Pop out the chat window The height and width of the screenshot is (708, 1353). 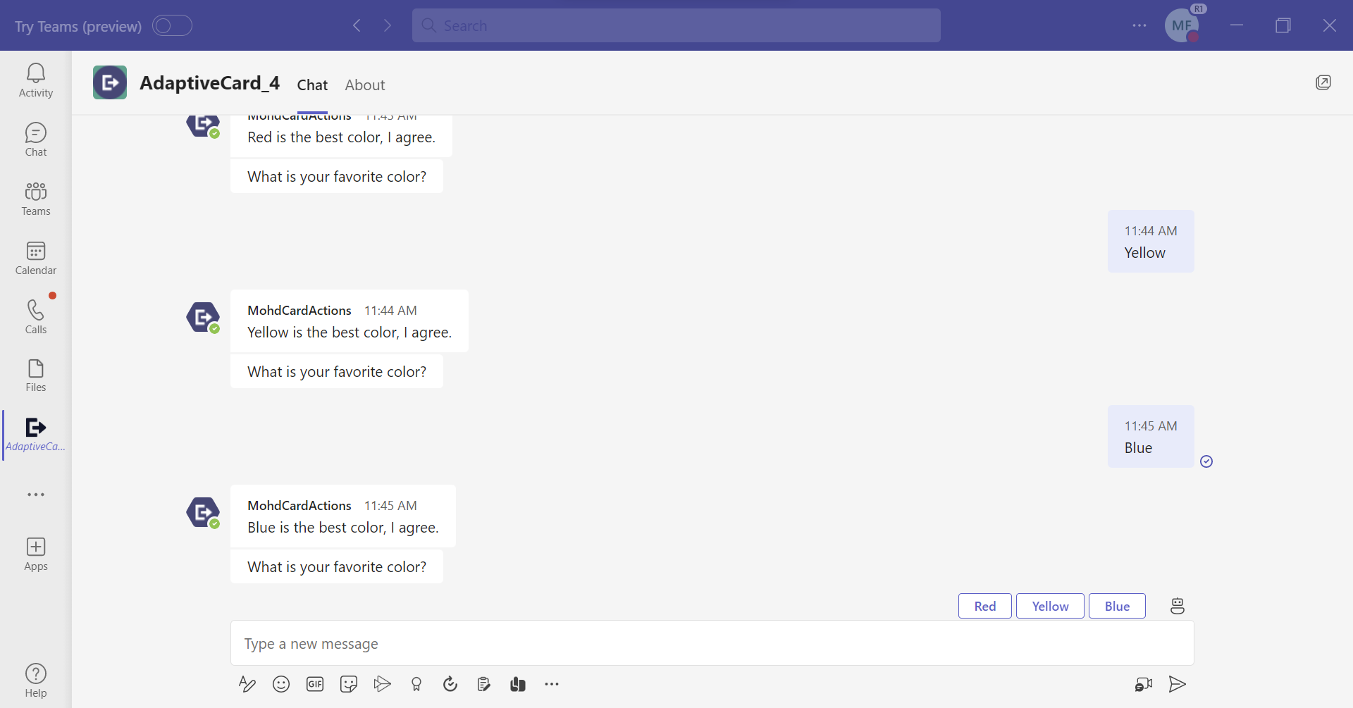[x=1323, y=82]
